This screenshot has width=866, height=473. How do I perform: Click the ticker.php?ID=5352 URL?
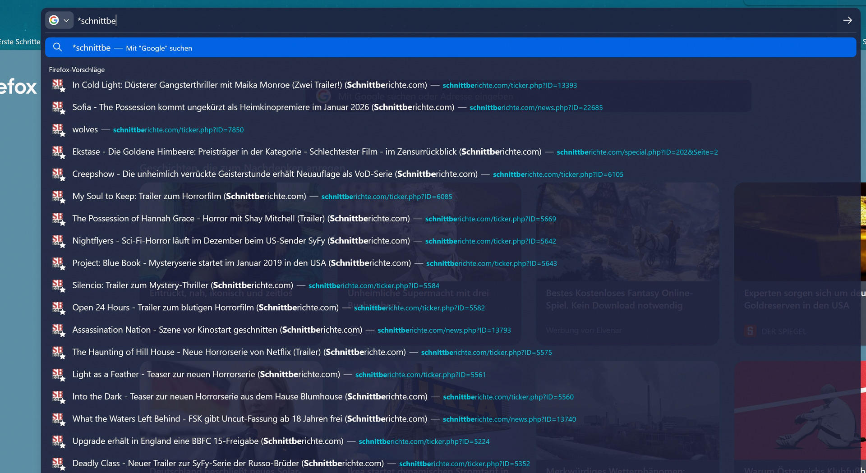point(465,464)
